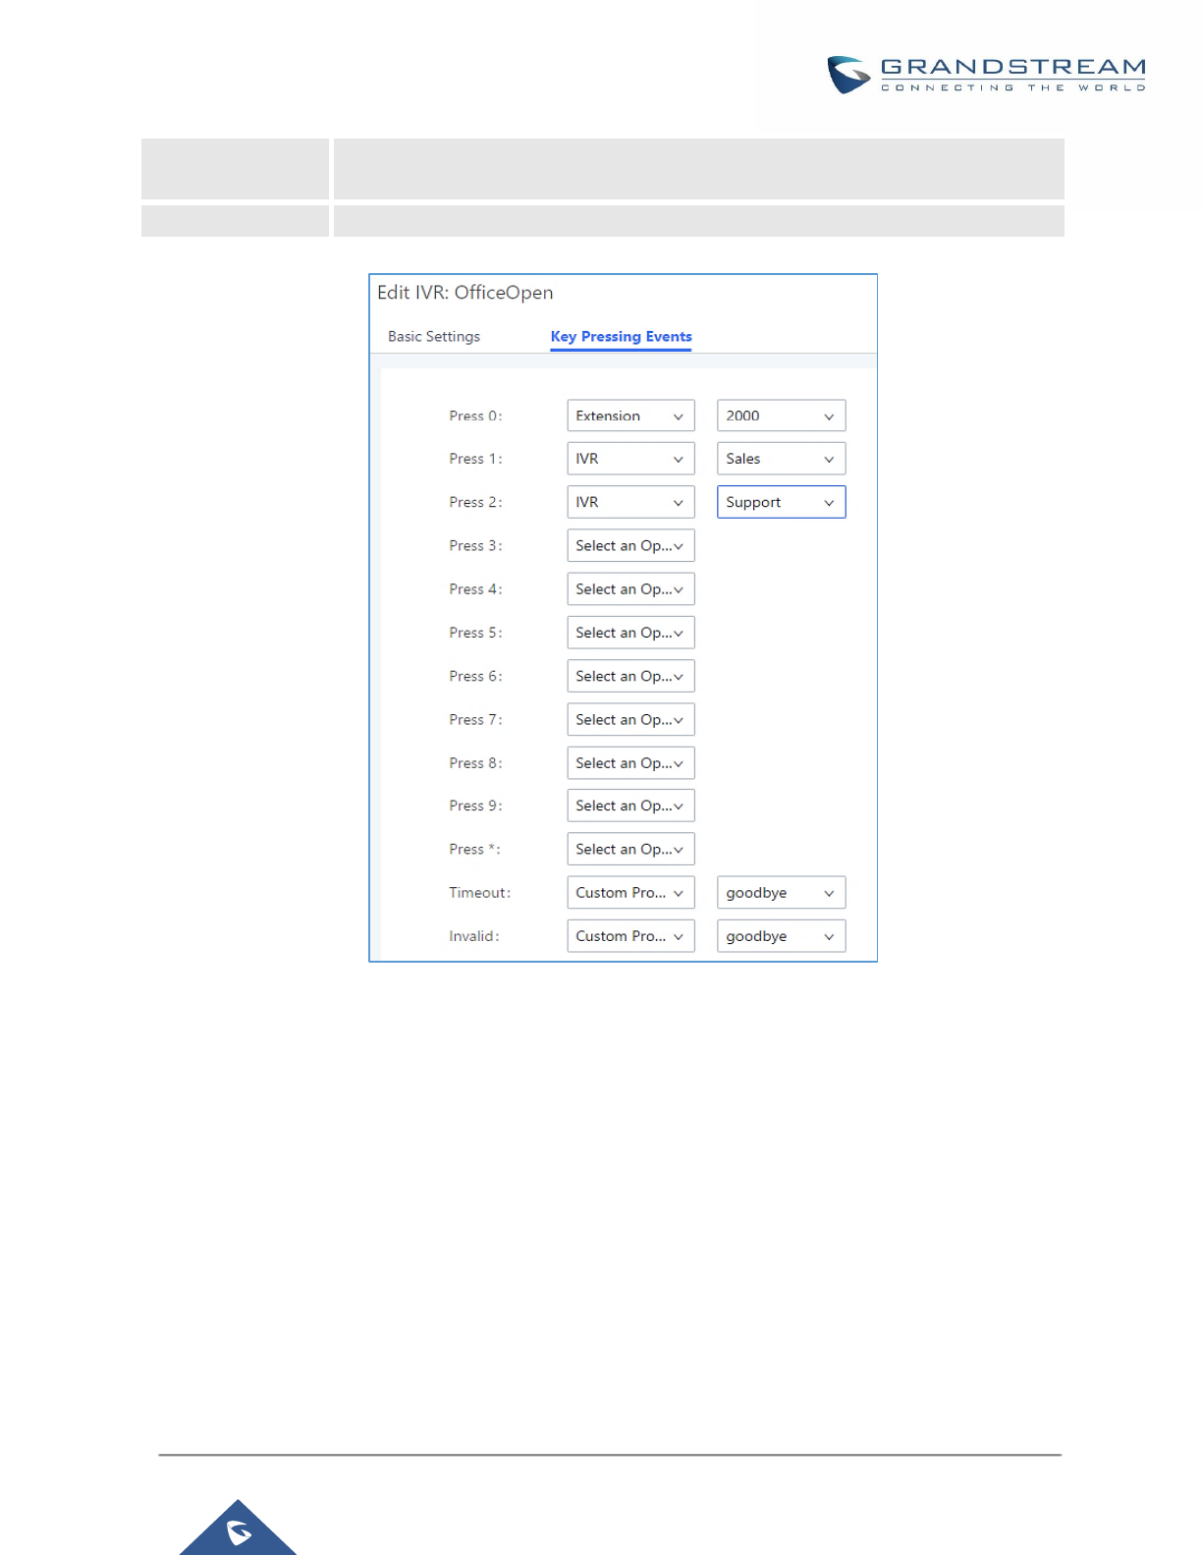Screen dimensions: 1202x1556
Task: Open Press 5 Select an Option dropdown
Action: (630, 633)
